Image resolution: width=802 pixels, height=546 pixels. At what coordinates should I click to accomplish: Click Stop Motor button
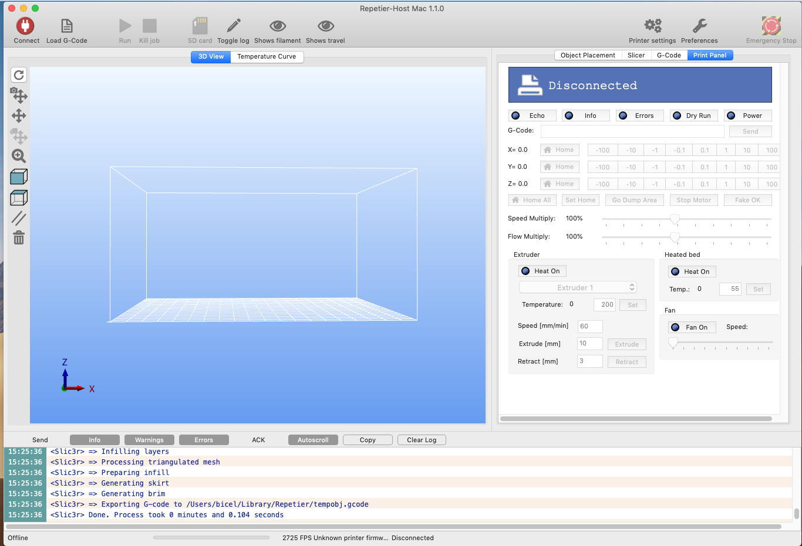click(694, 200)
